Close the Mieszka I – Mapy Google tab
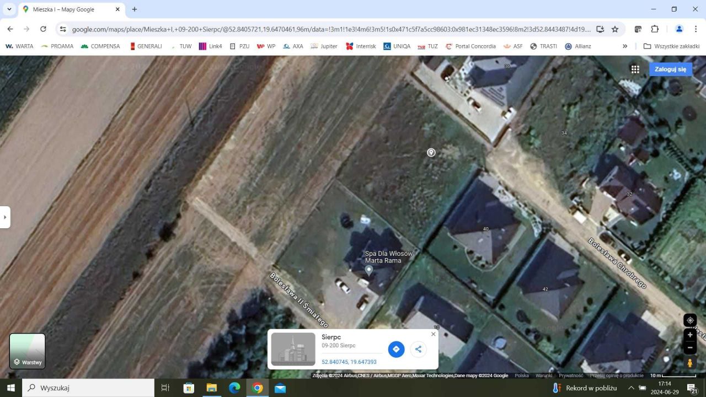The width and height of the screenshot is (706, 397). pyautogui.click(x=117, y=9)
